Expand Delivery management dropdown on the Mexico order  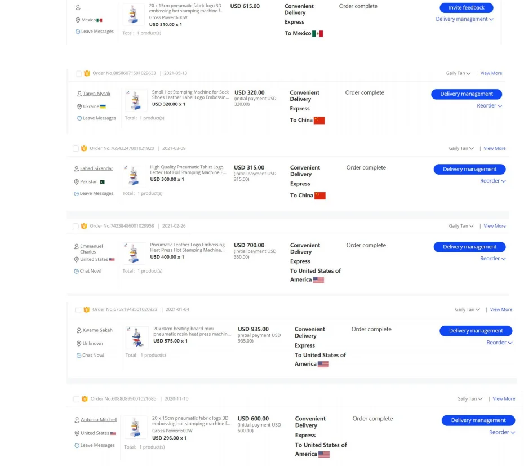coord(464,19)
